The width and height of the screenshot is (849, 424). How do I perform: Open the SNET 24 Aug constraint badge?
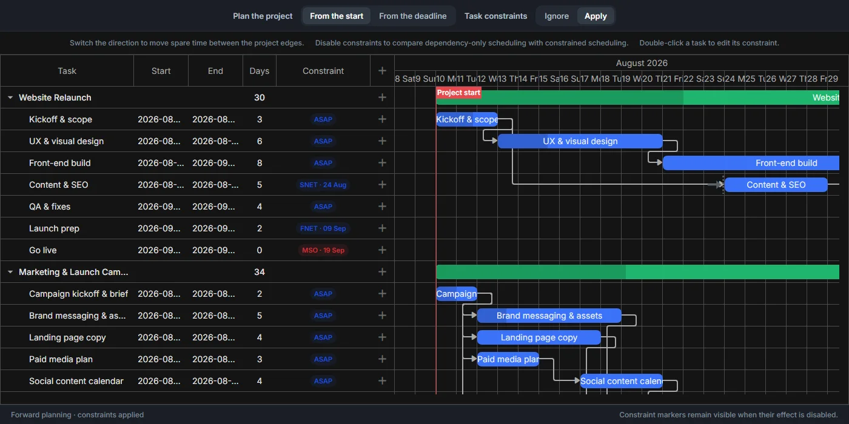point(323,185)
